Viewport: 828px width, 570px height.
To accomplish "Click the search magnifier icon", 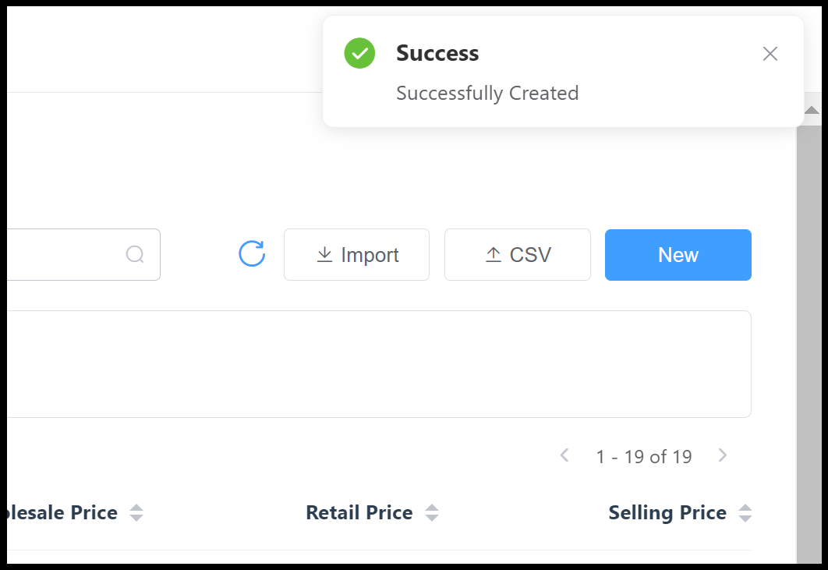I will coord(136,254).
